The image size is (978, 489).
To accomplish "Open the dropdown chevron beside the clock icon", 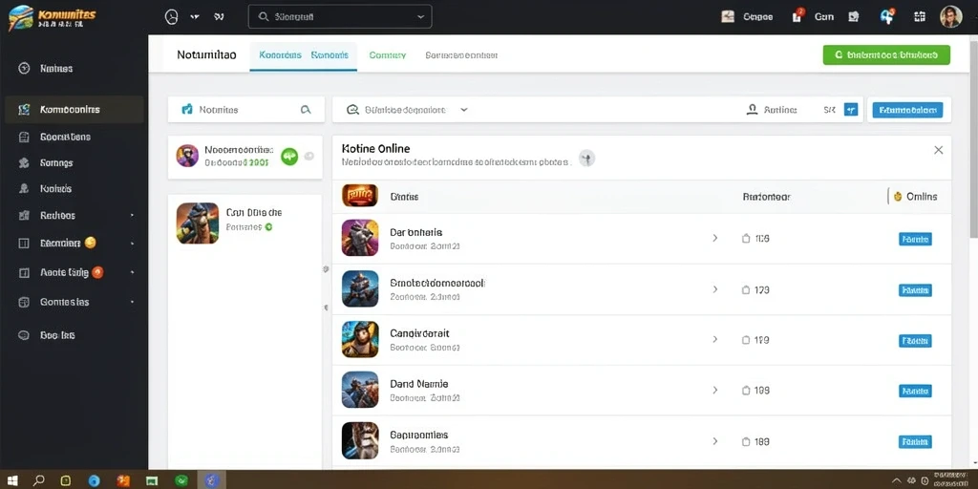I will pyautogui.click(x=195, y=17).
